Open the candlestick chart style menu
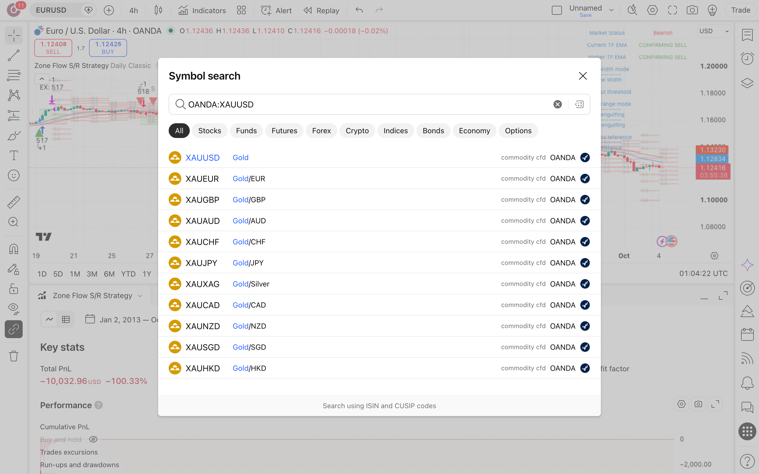759x474 pixels. pos(158,10)
